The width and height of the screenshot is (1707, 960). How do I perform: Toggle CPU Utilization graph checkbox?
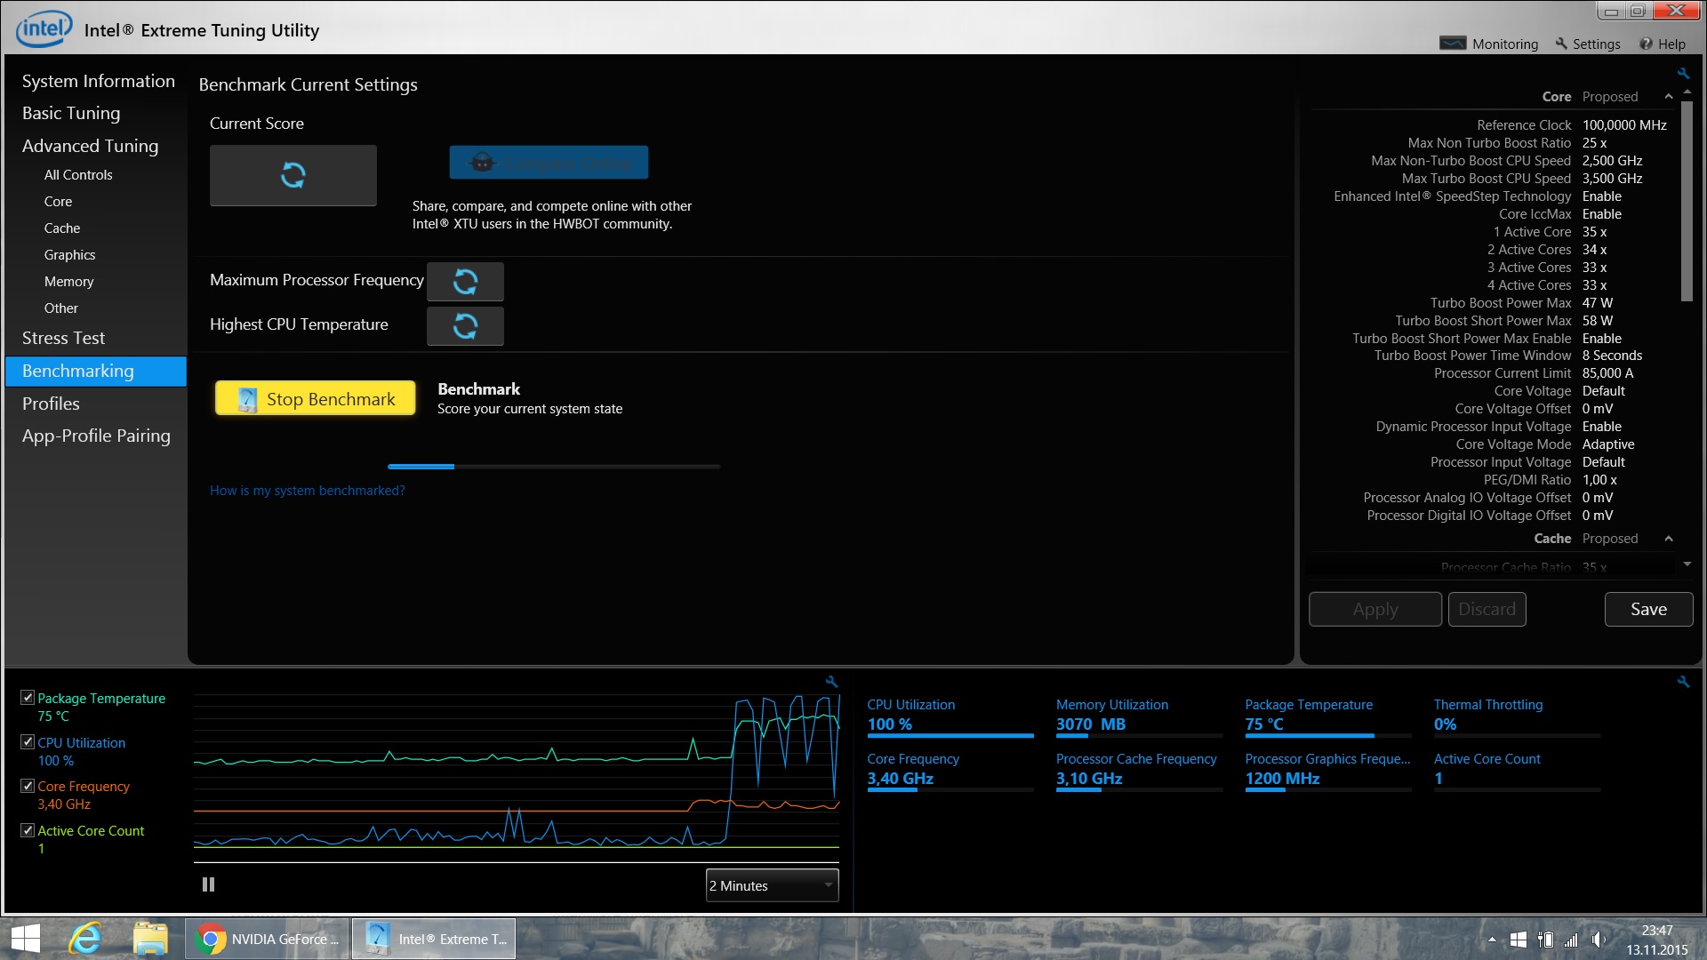coord(28,742)
